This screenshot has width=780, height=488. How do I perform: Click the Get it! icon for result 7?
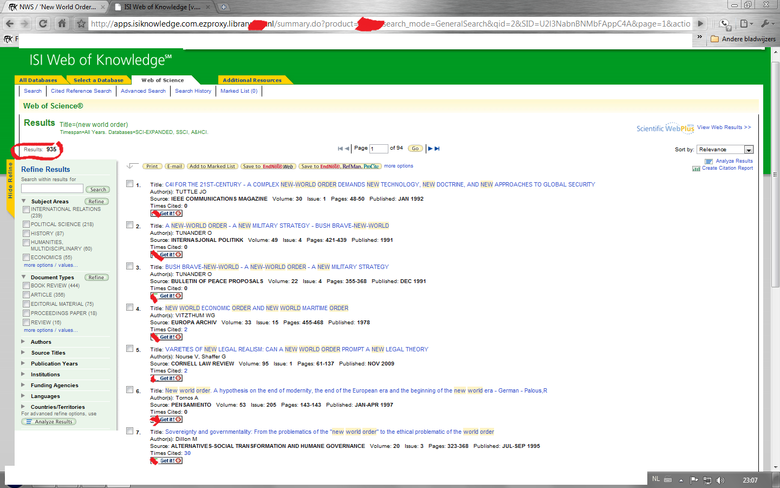click(166, 461)
